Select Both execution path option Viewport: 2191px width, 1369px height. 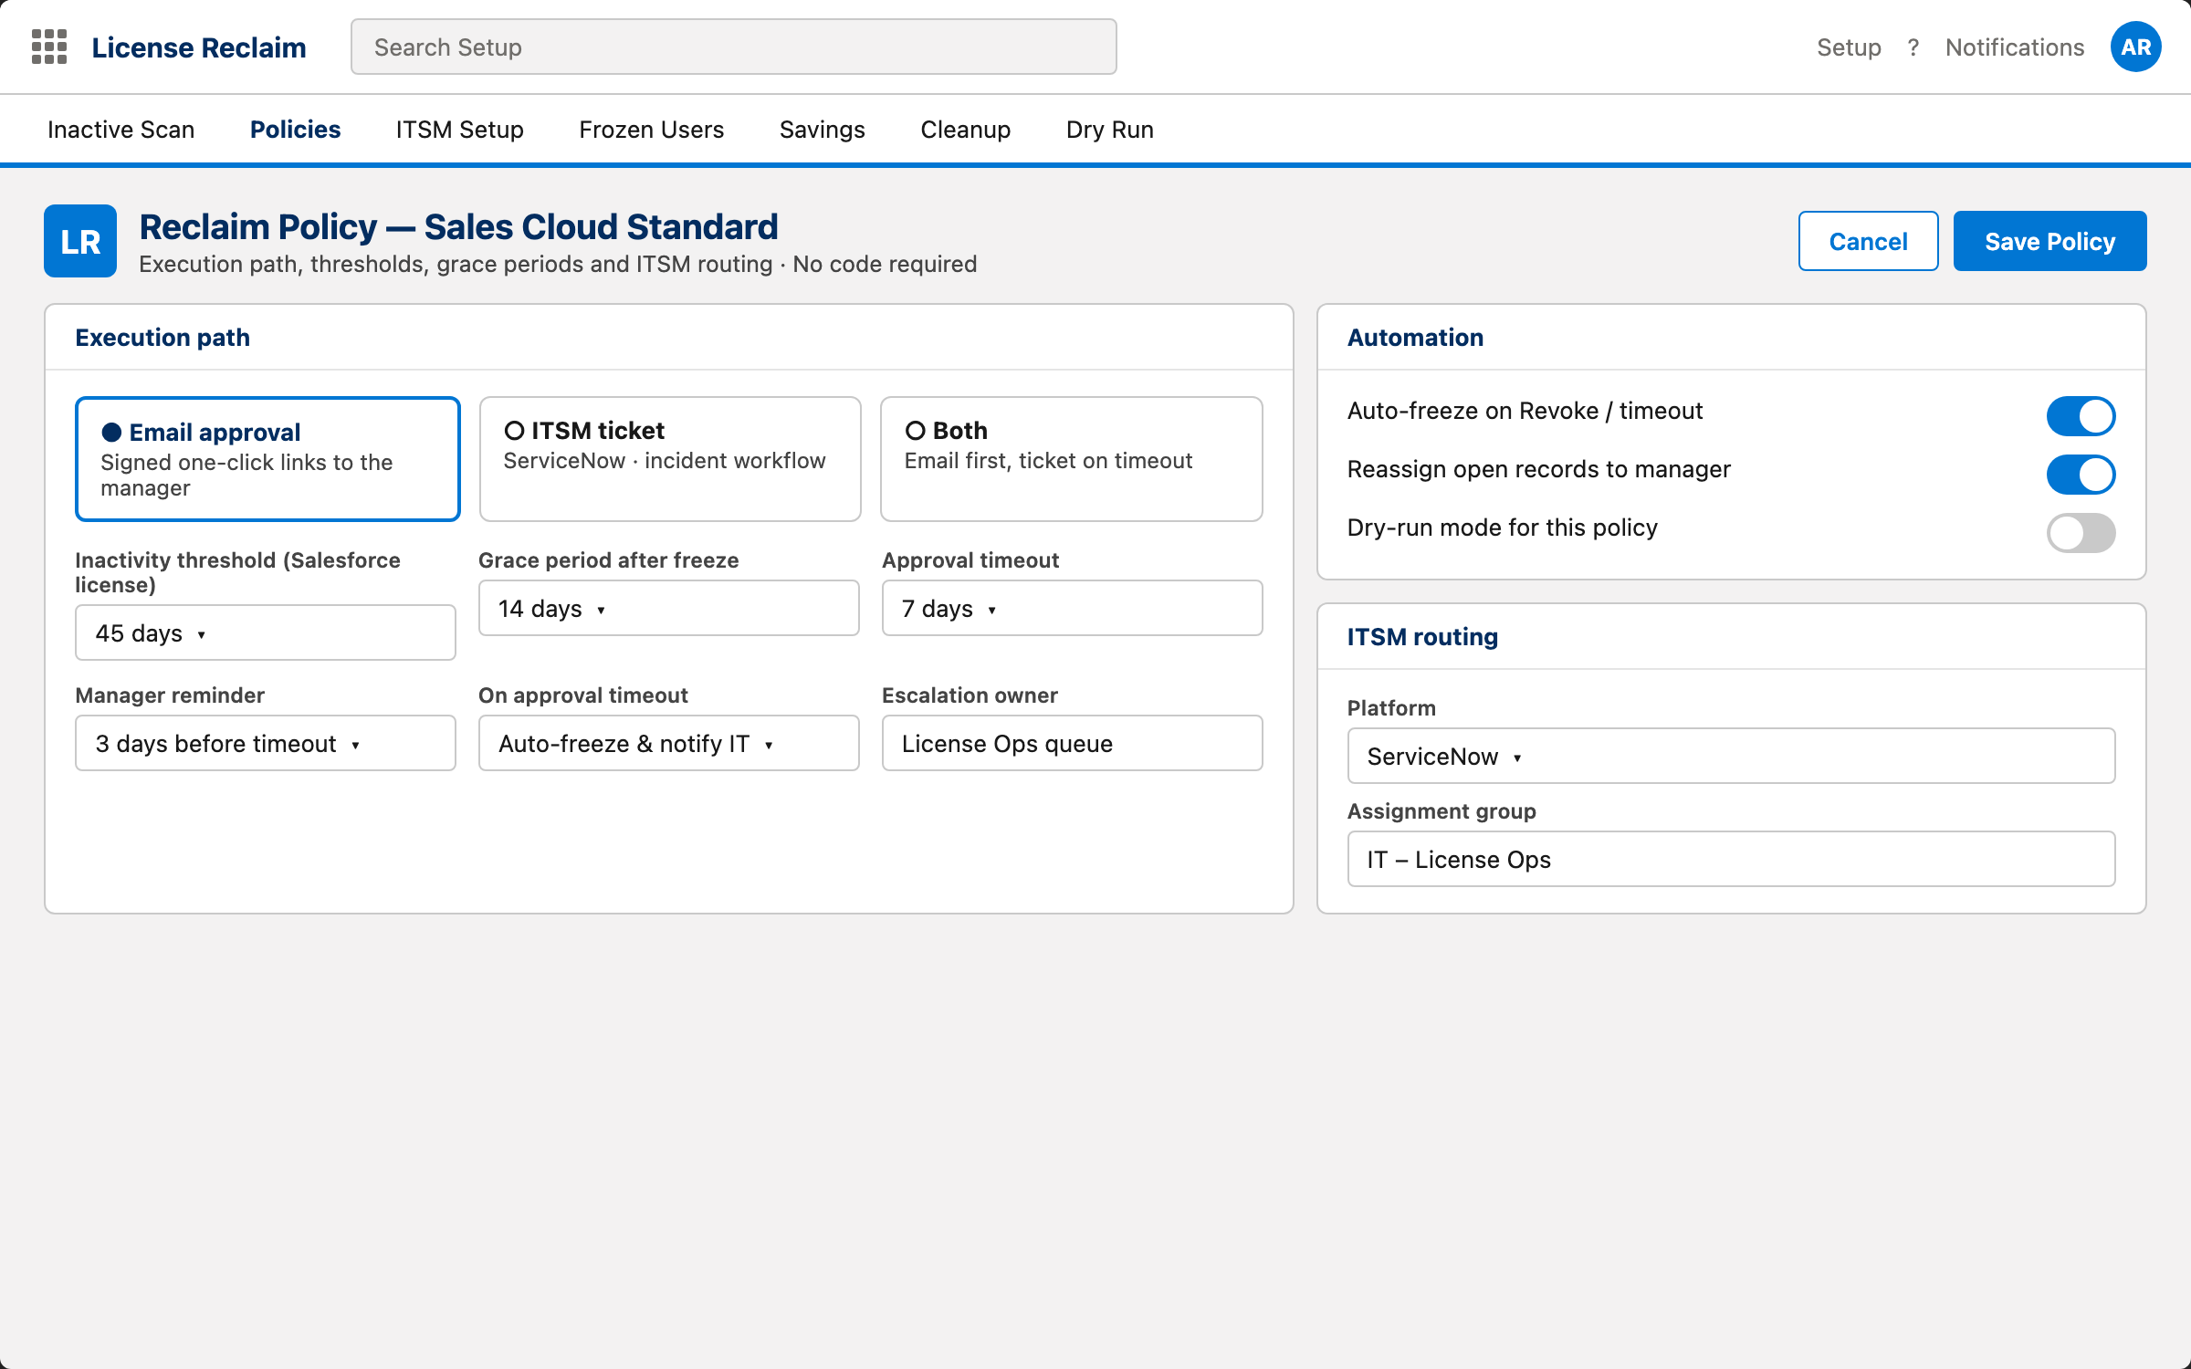(x=1072, y=459)
